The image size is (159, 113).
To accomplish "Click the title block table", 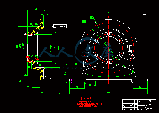I will (x=139, y=105).
